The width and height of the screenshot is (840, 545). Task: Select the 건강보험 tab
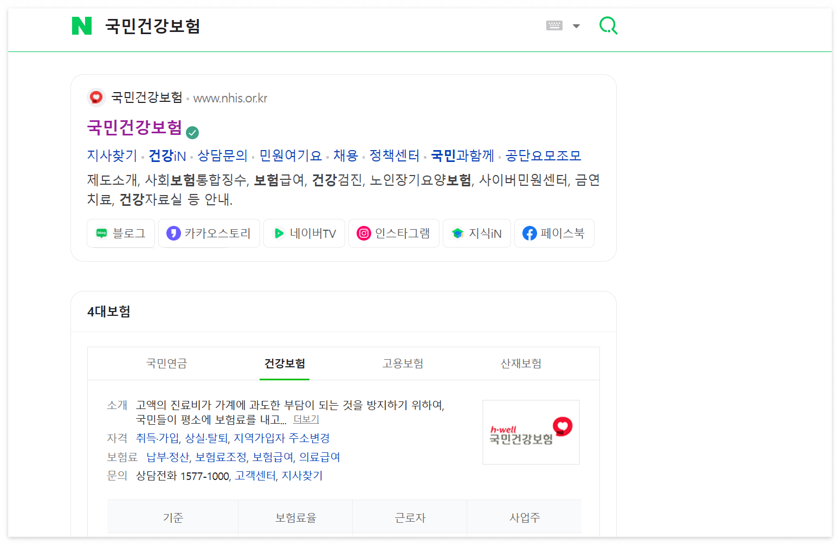pyautogui.click(x=285, y=364)
